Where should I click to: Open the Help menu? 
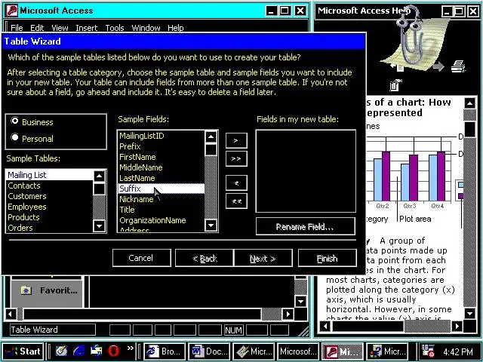click(176, 28)
